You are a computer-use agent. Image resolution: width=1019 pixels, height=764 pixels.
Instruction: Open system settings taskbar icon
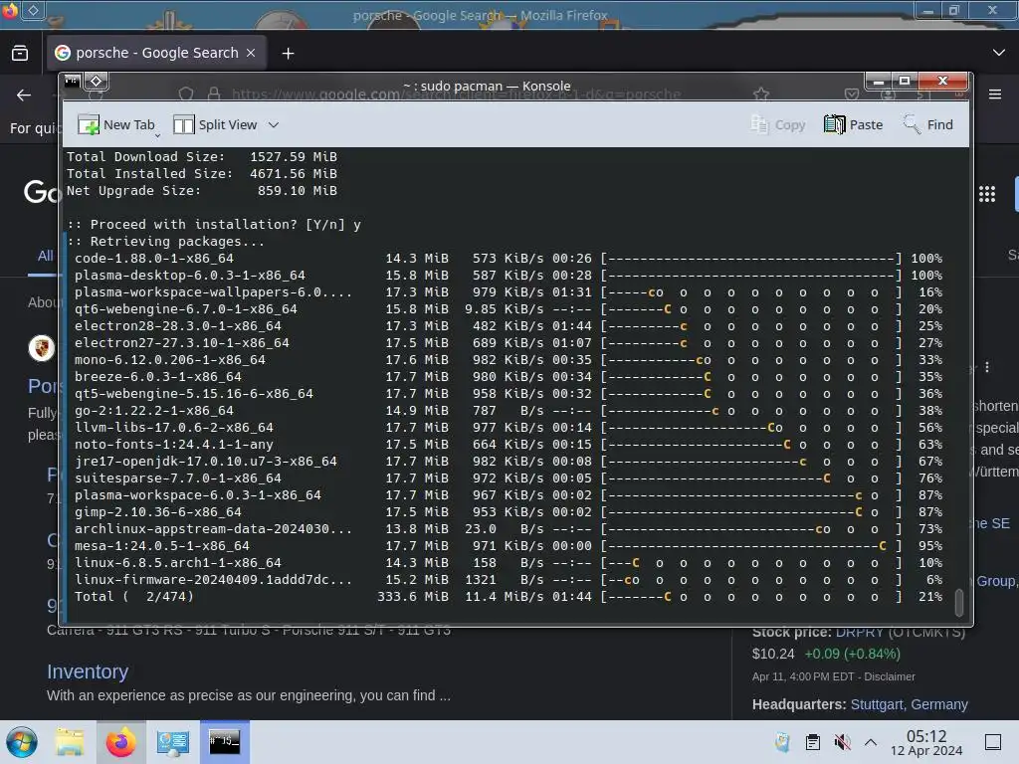[x=173, y=742]
